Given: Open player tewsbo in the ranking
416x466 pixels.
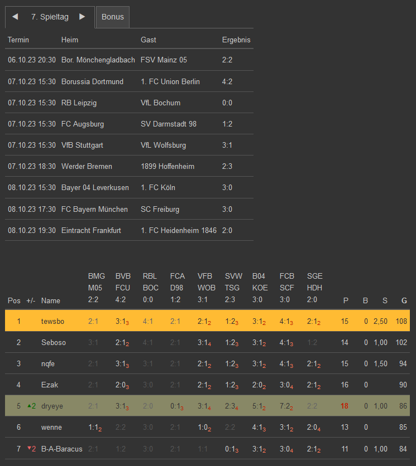Looking at the screenshot, I should click(53, 321).
